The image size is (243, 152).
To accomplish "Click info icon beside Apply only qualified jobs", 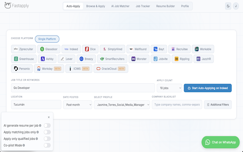I will coord(37,139).
